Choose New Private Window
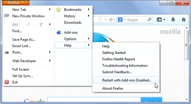This screenshot has height=104, width=191. coord(28,16)
